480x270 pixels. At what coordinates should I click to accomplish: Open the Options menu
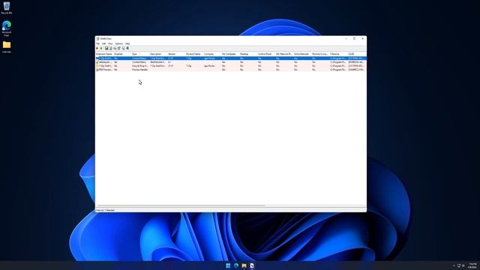(118, 43)
